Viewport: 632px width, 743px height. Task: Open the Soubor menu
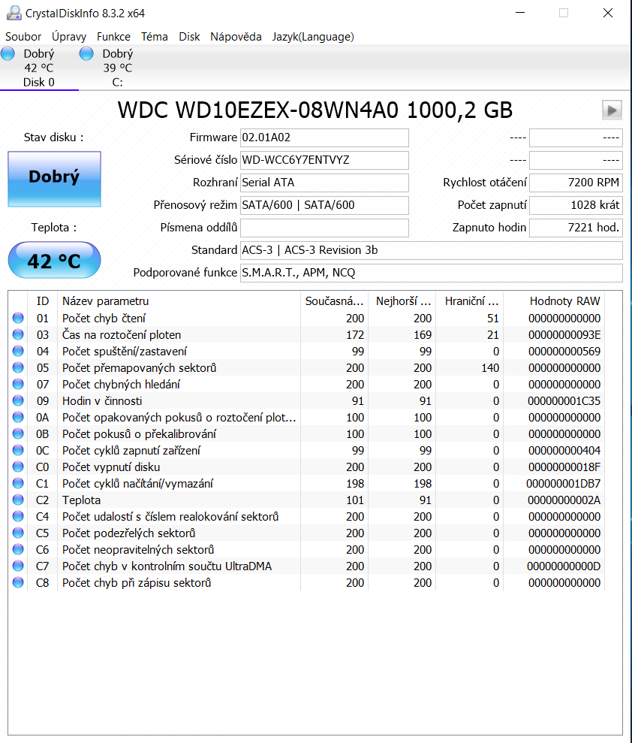click(23, 37)
